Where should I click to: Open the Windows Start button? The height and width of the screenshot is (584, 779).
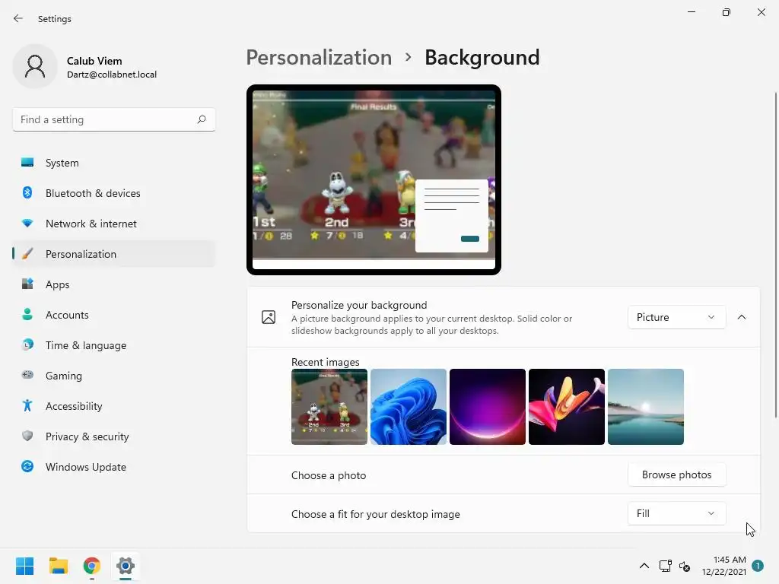pos(24,566)
